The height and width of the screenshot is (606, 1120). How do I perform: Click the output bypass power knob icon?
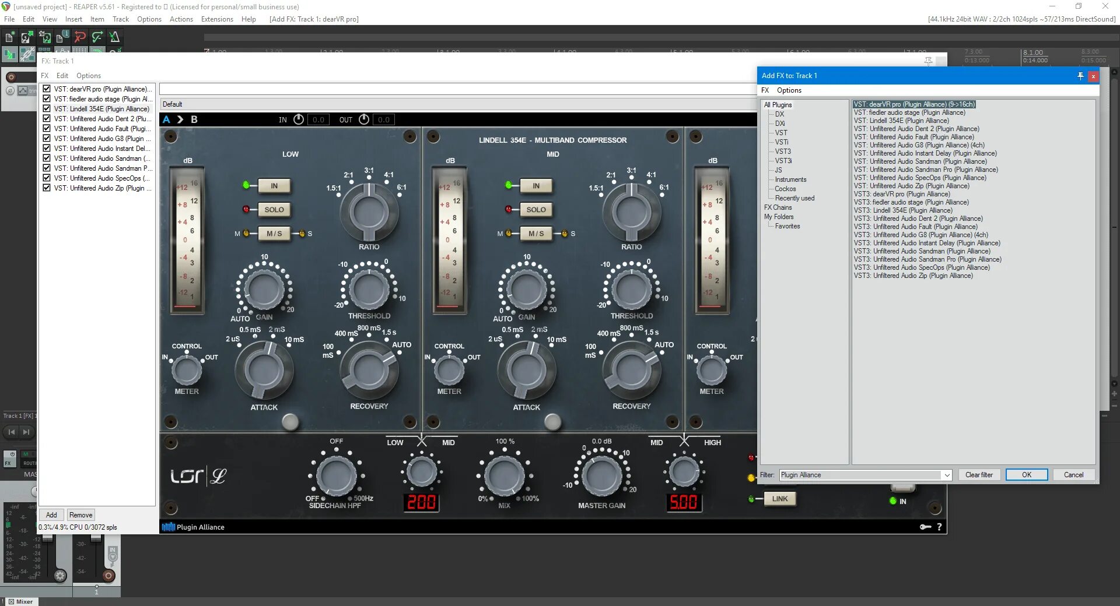click(364, 119)
